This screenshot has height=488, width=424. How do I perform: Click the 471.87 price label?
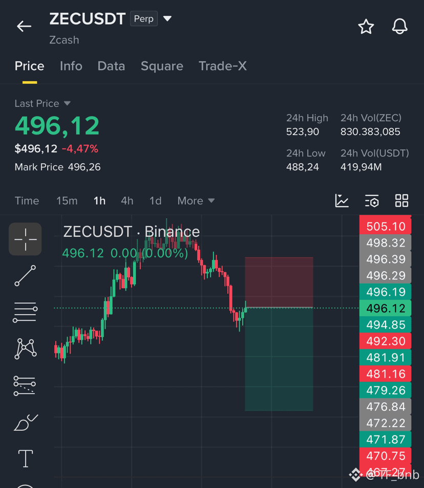click(x=386, y=439)
